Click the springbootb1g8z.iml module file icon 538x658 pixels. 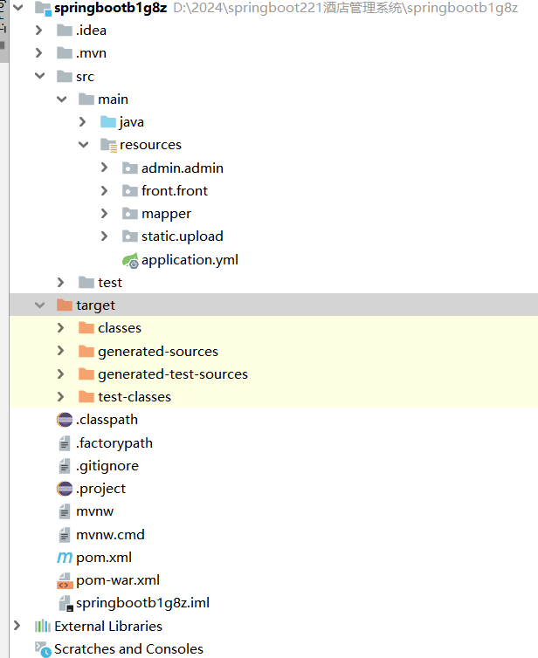[x=65, y=603]
